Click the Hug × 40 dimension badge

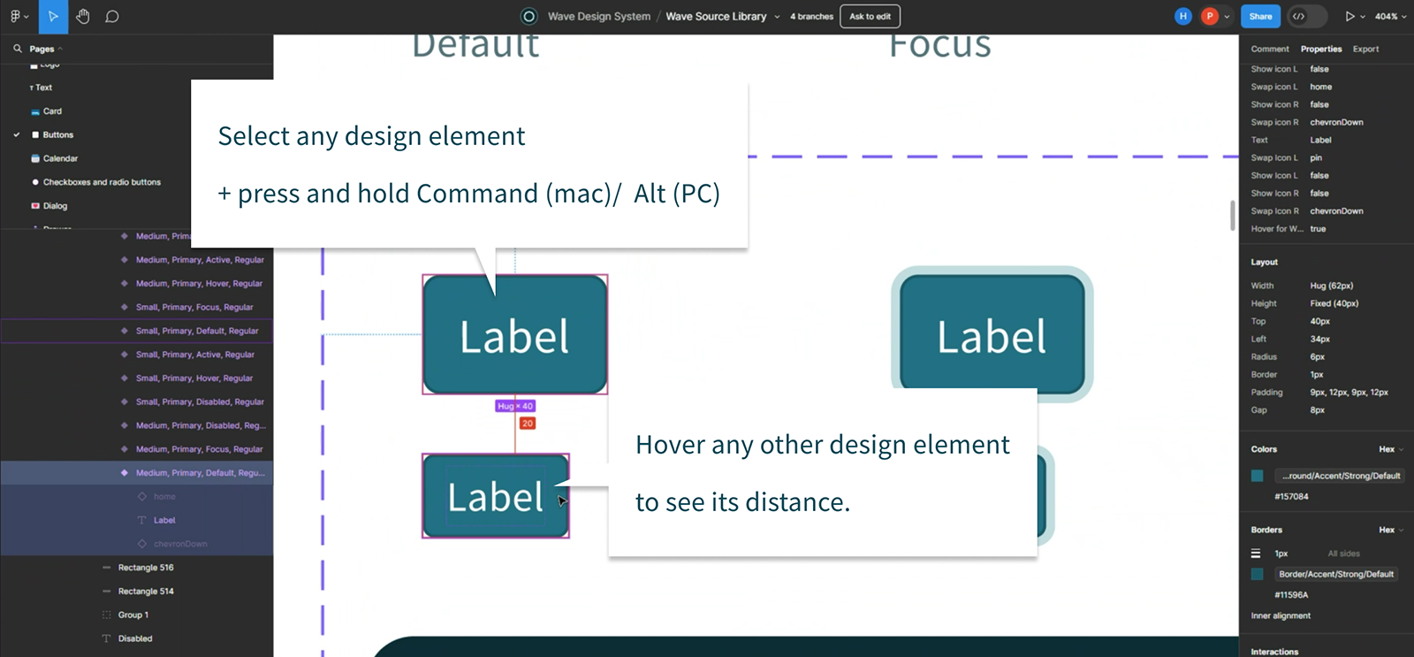click(515, 406)
